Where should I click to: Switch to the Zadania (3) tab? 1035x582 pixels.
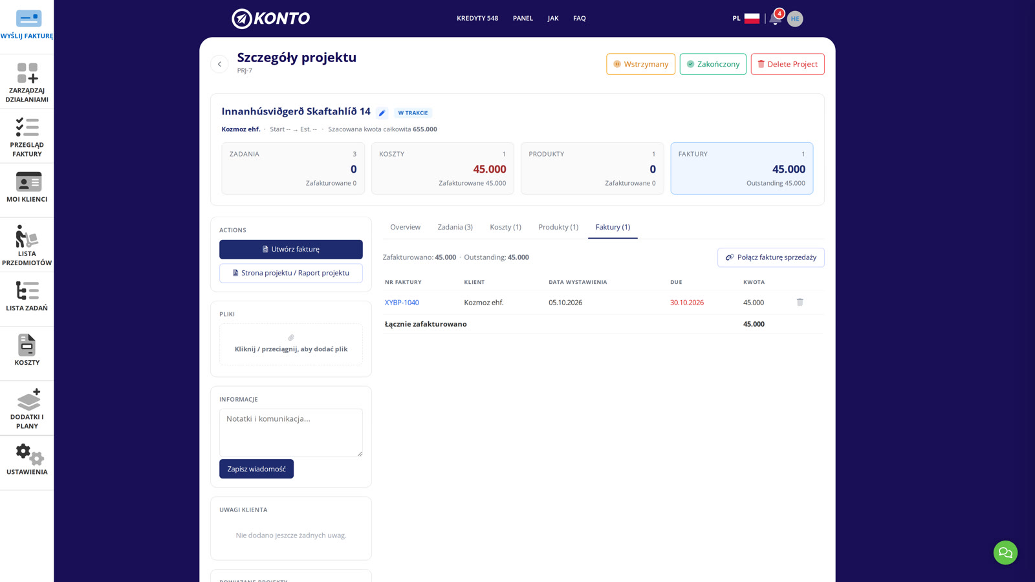pos(455,227)
